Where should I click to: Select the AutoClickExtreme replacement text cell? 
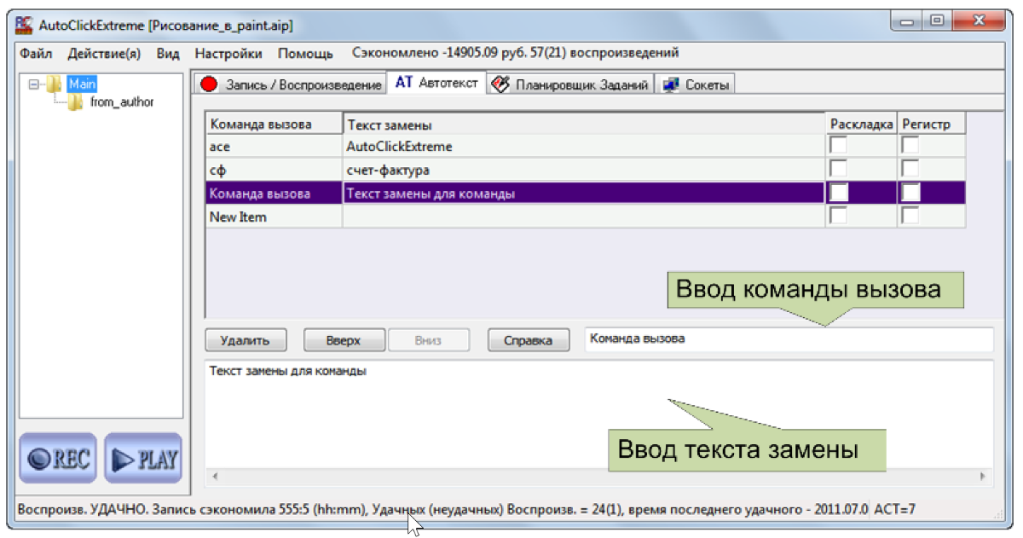[584, 146]
